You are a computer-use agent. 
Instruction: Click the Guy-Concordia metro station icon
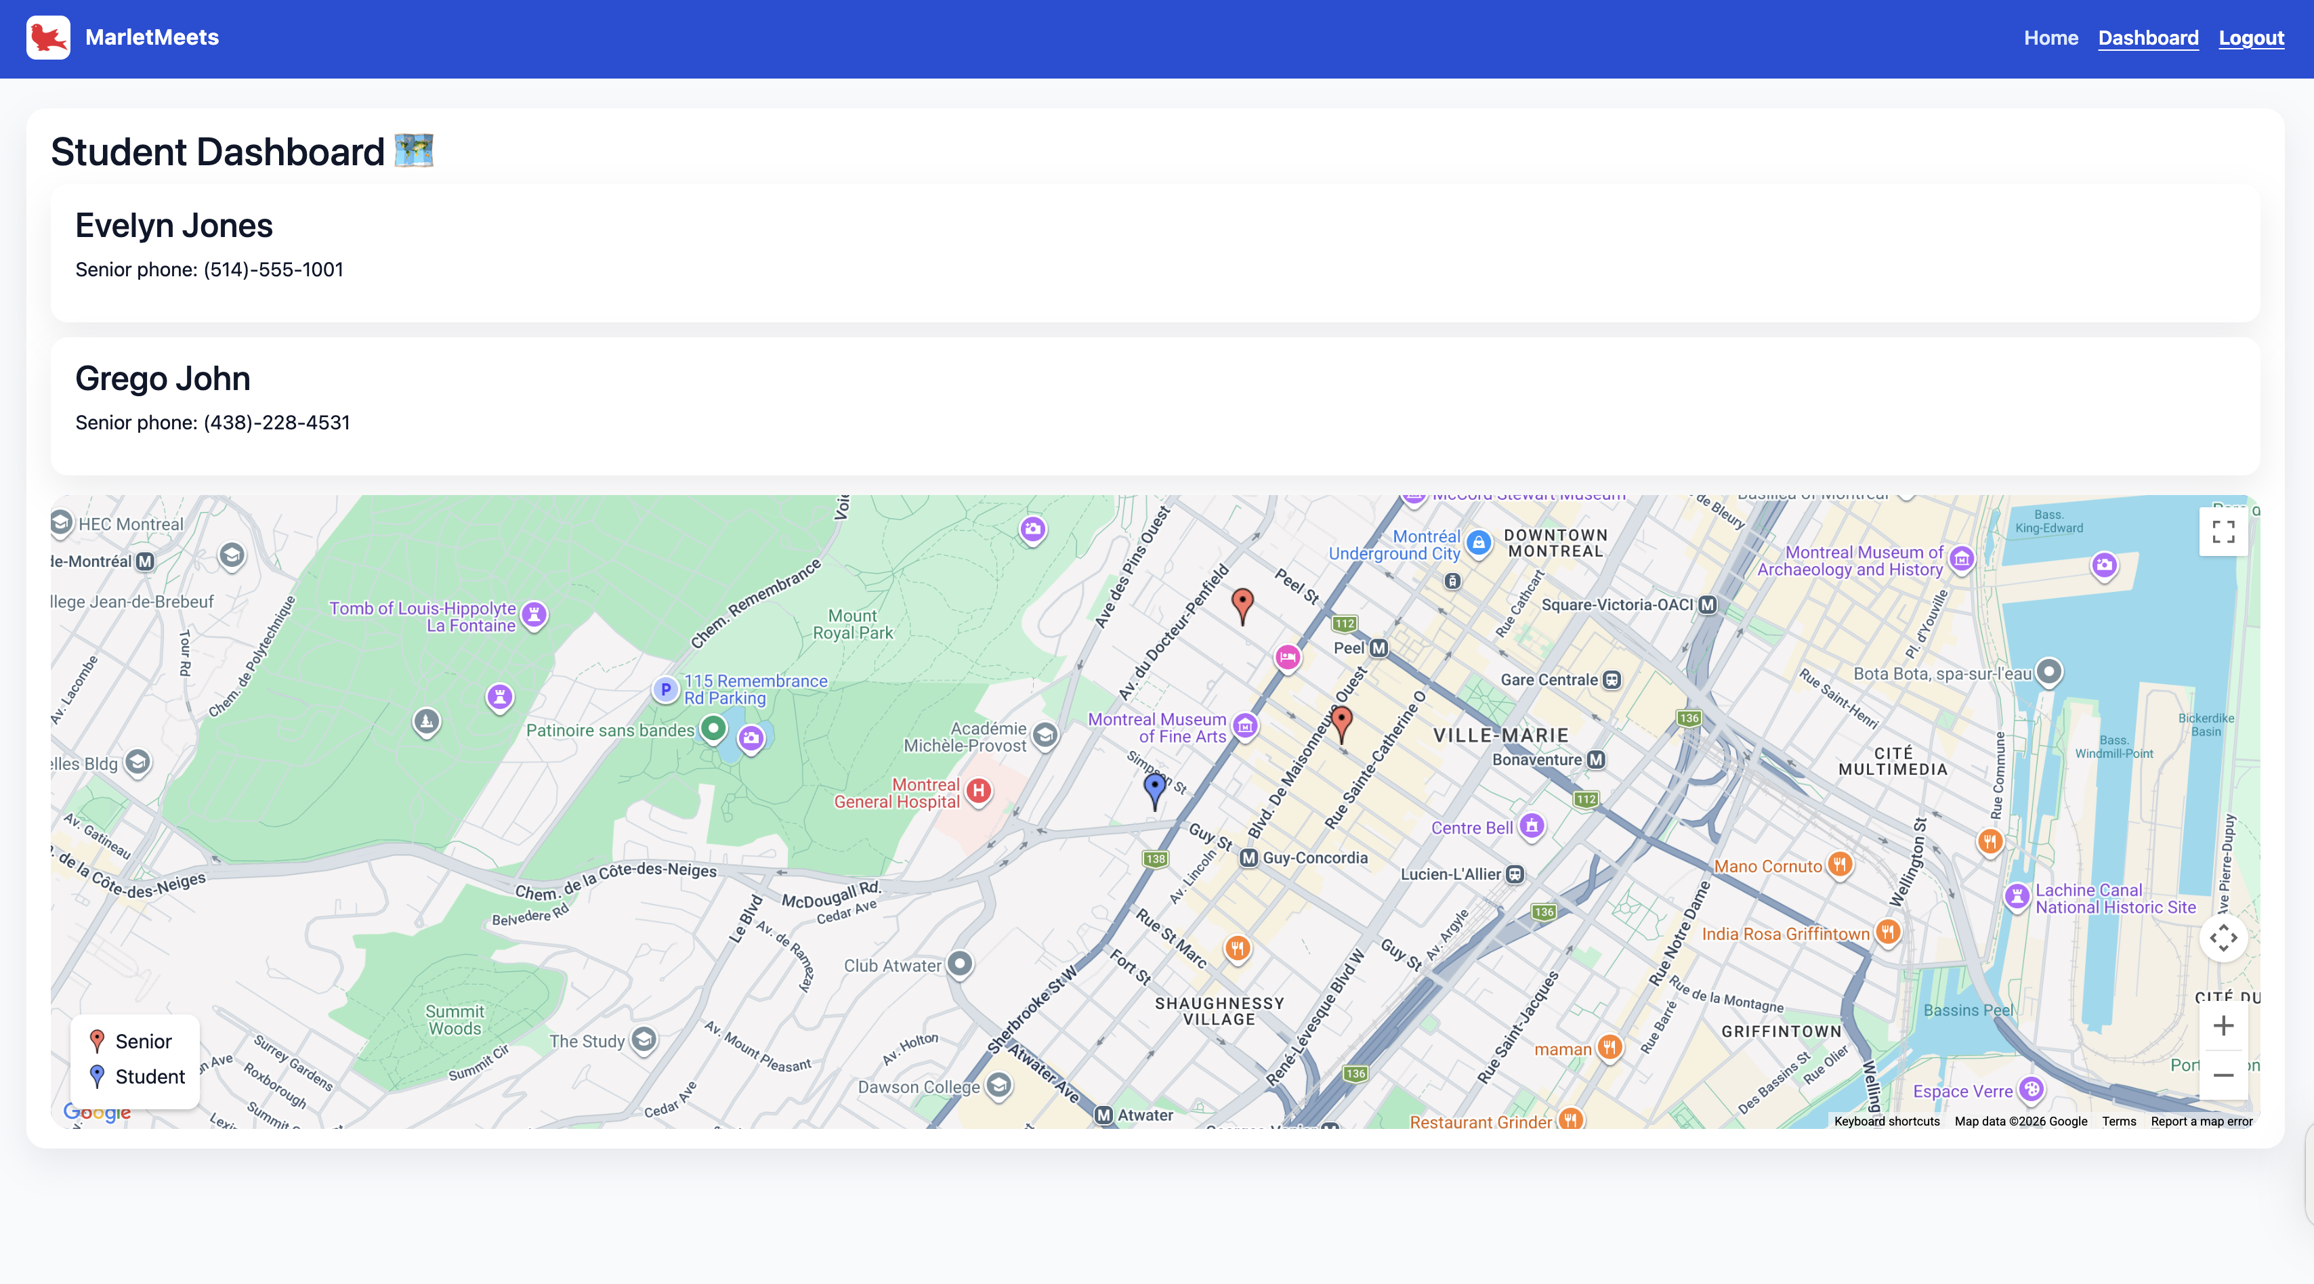(x=1248, y=857)
